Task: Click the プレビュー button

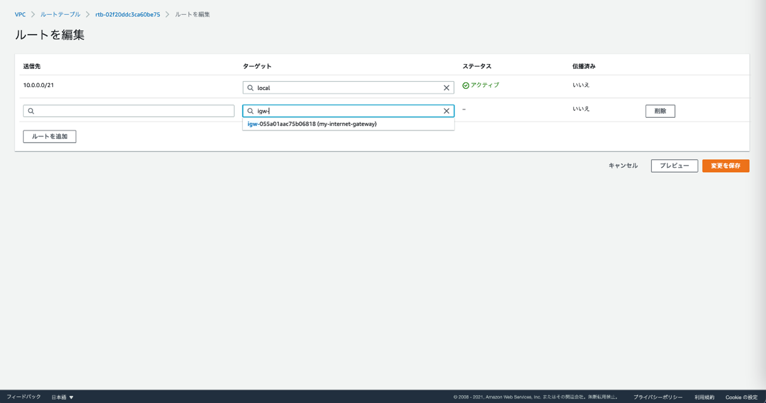Action: pos(674,166)
